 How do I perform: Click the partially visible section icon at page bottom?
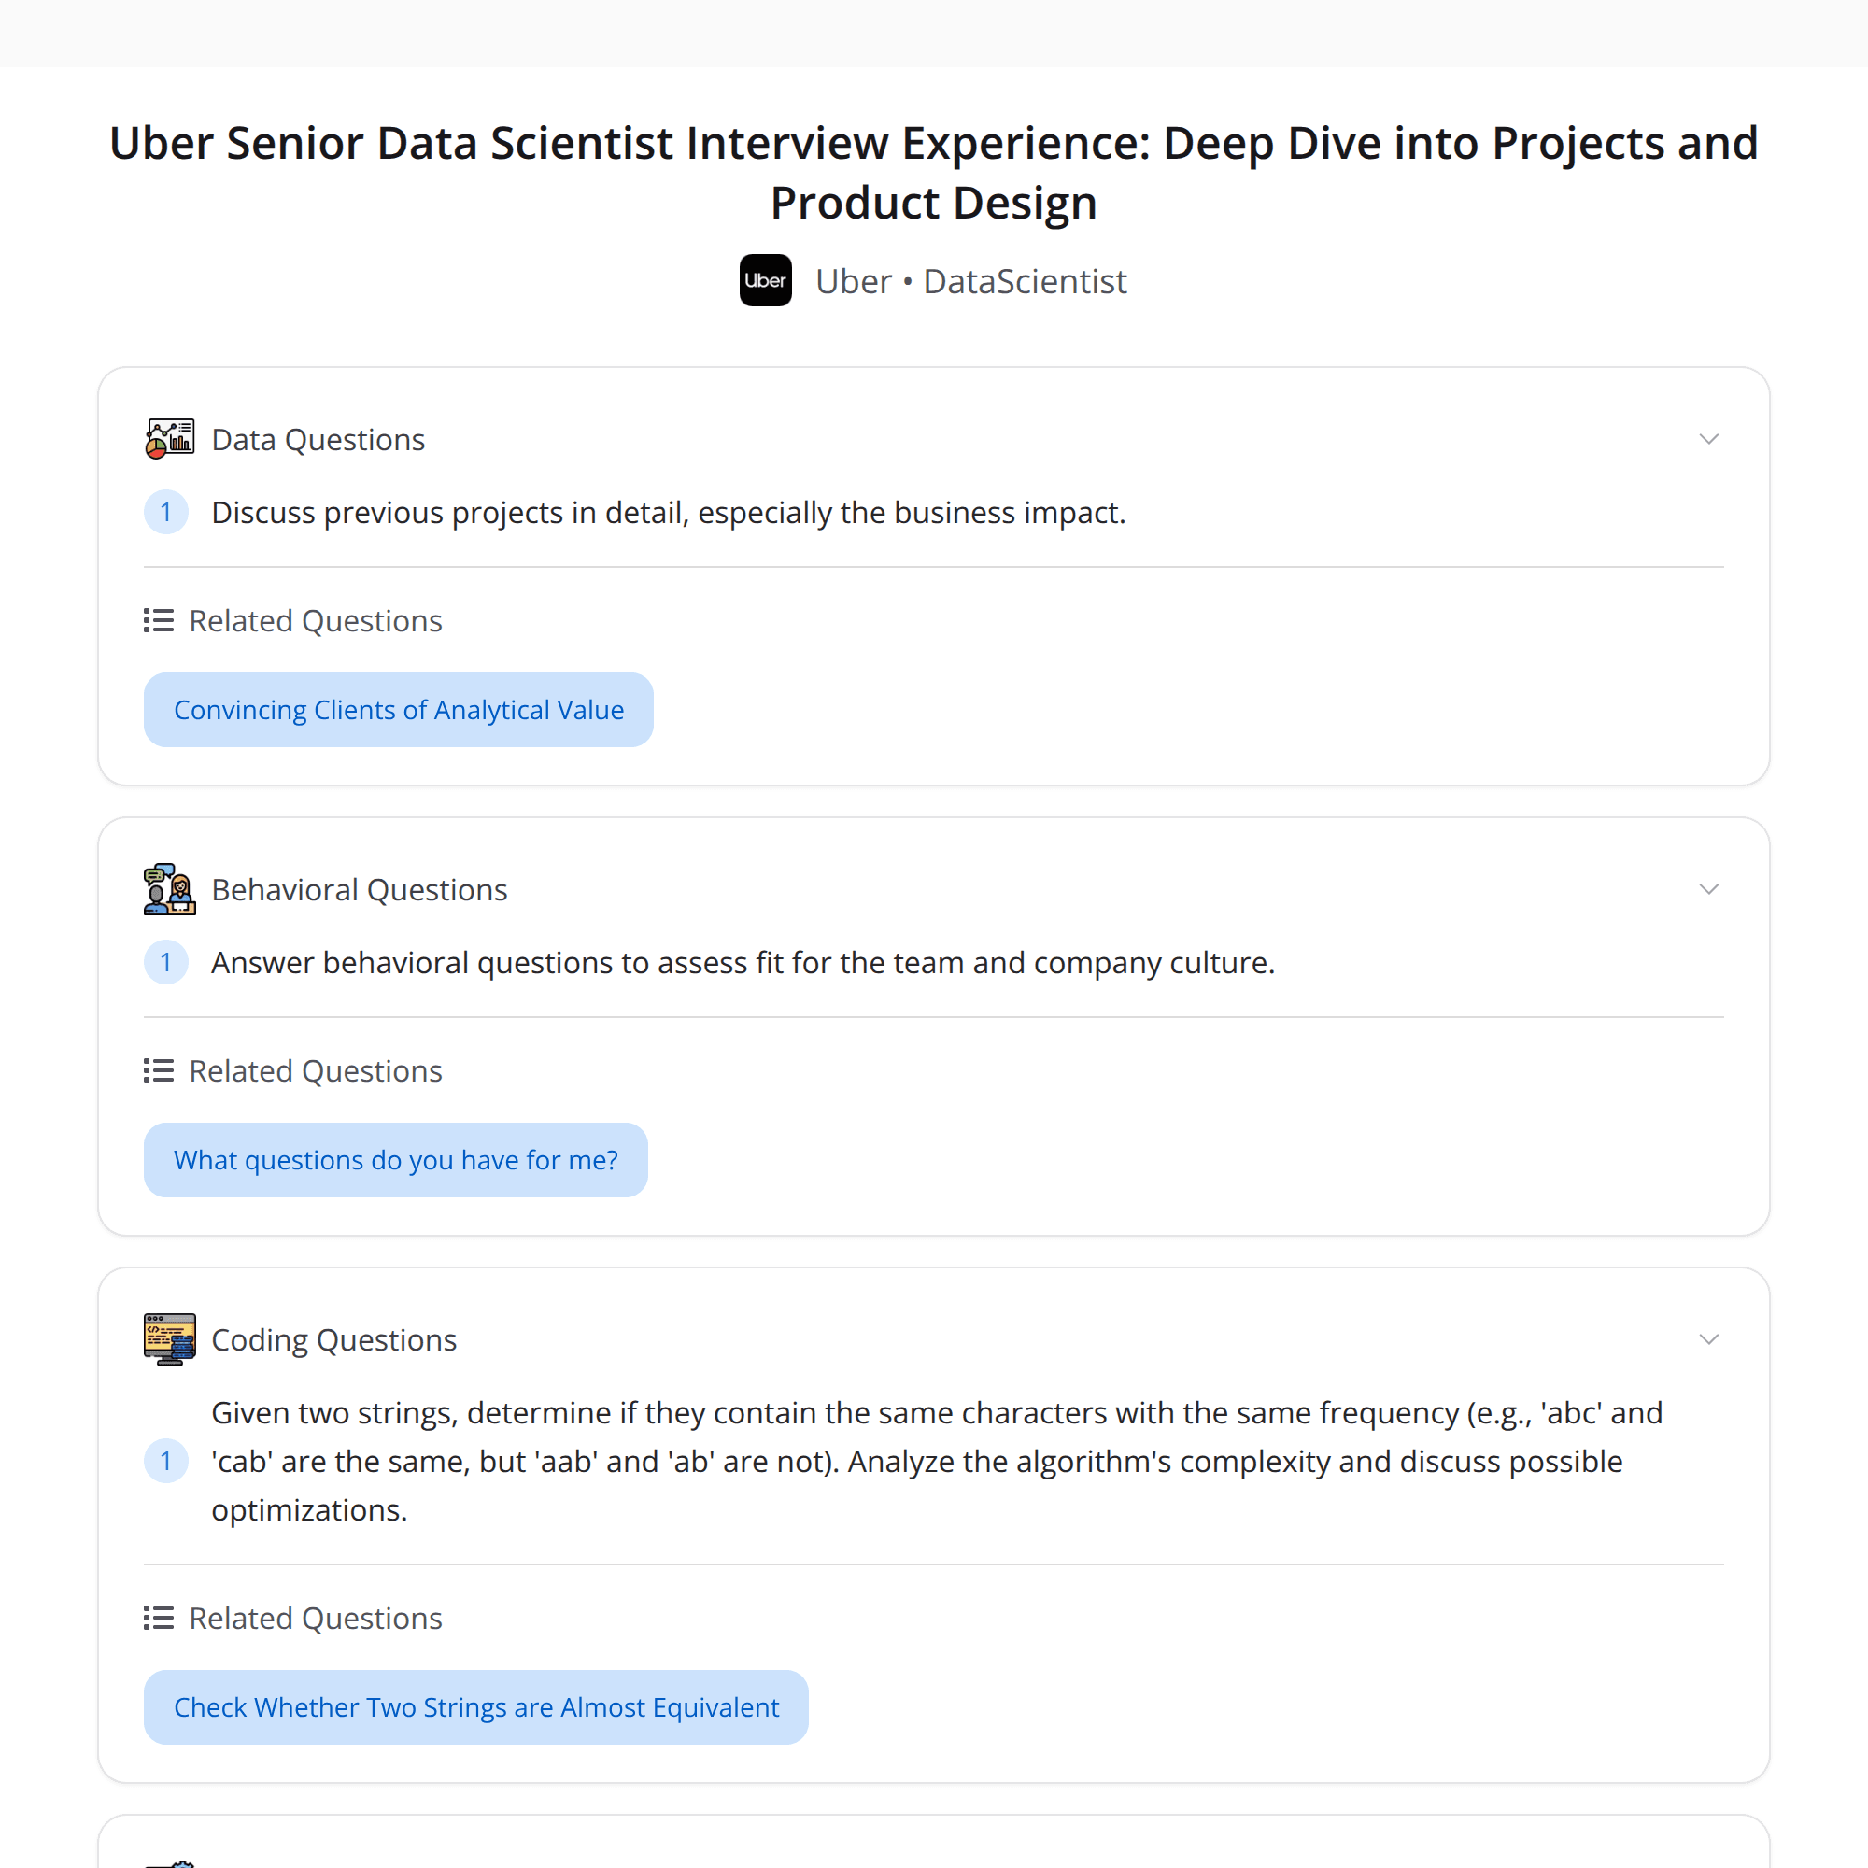[x=169, y=1862]
